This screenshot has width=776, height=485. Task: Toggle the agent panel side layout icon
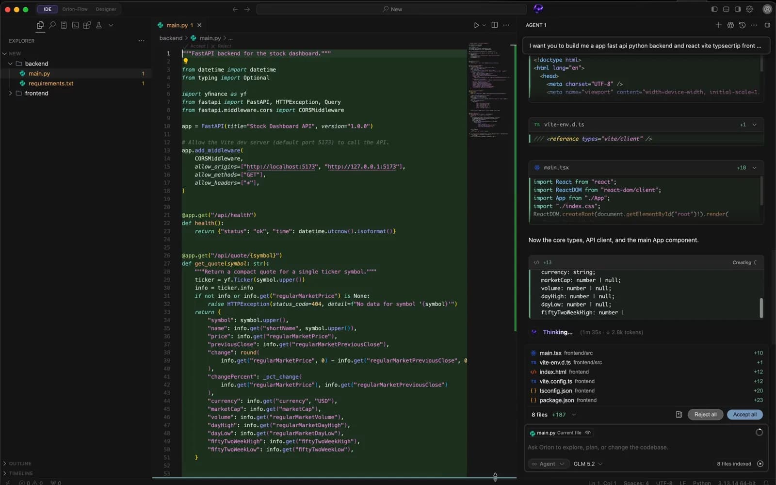click(x=767, y=25)
